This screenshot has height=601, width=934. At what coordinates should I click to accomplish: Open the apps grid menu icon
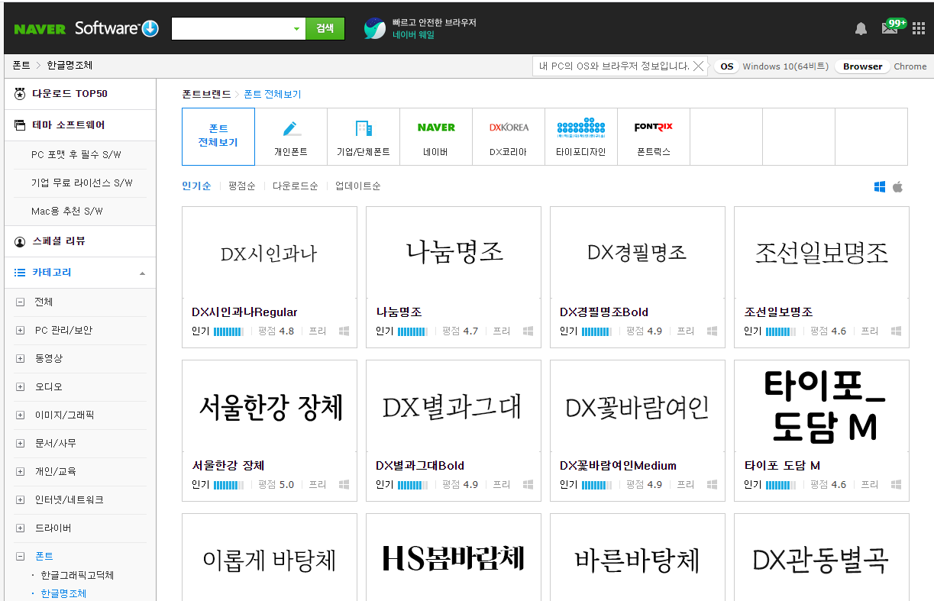coord(918,29)
